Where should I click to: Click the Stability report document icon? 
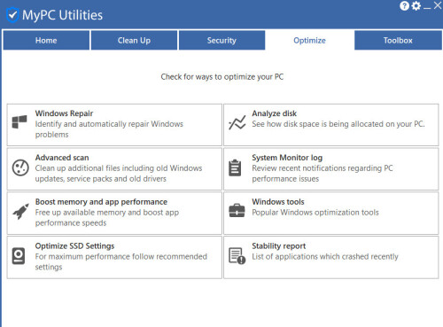tap(237, 256)
